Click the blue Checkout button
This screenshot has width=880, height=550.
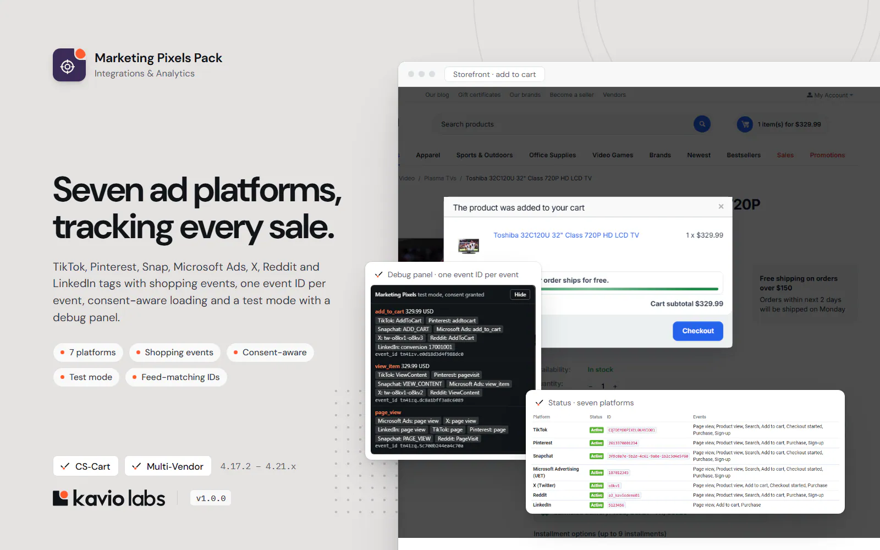pos(698,331)
